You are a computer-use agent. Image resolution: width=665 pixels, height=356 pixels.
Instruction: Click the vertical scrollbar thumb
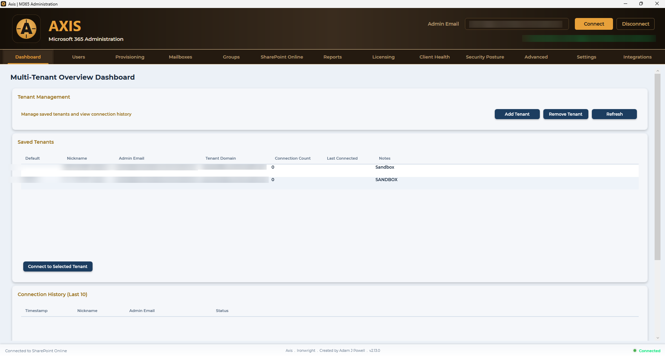[x=658, y=167]
